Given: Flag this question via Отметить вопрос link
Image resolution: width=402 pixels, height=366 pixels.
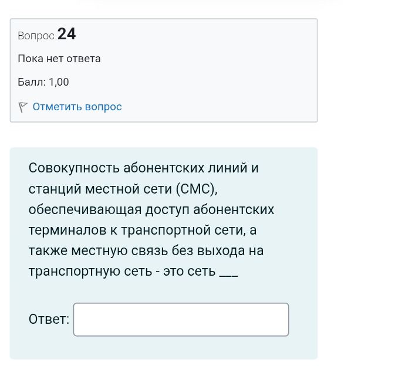Looking at the screenshot, I should pos(77,107).
